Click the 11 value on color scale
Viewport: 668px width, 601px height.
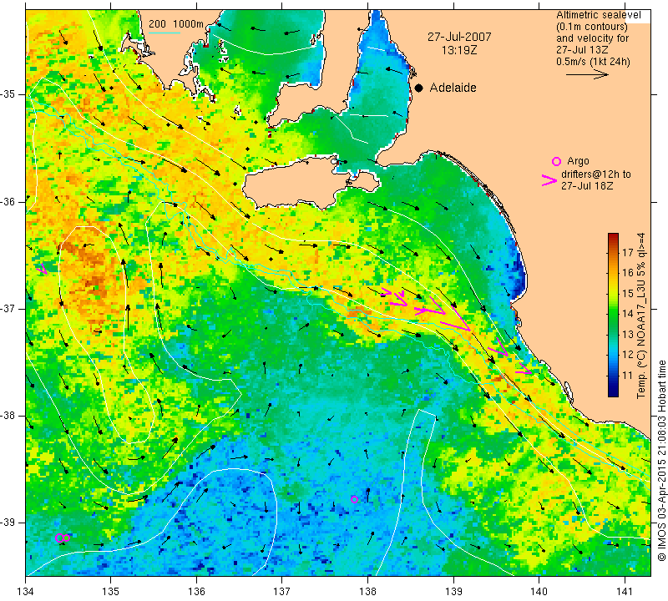point(628,376)
